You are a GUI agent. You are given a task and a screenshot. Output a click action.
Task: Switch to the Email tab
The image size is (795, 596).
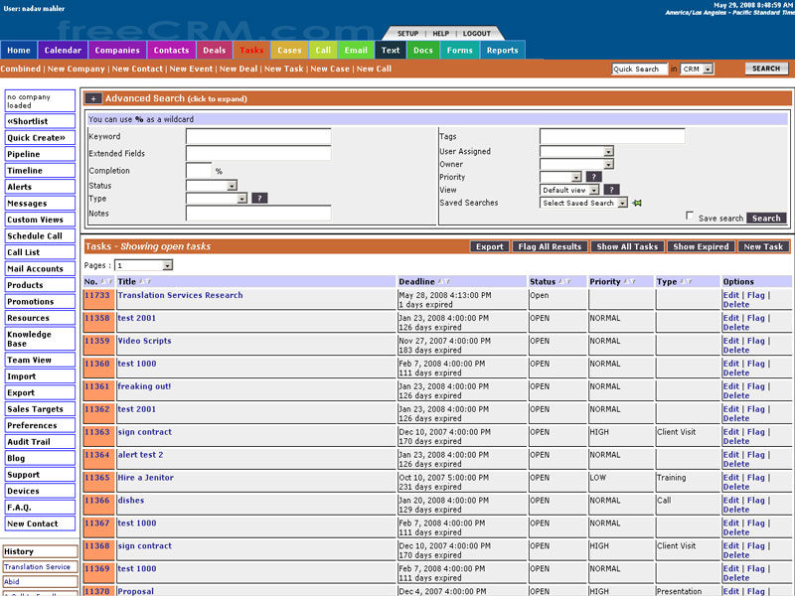coord(356,51)
